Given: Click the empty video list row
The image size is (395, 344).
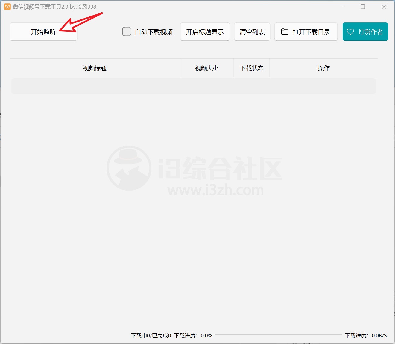Looking at the screenshot, I should coord(194,86).
